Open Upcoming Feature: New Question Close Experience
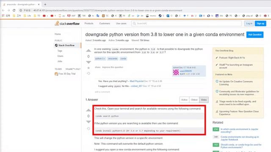 click(239, 113)
